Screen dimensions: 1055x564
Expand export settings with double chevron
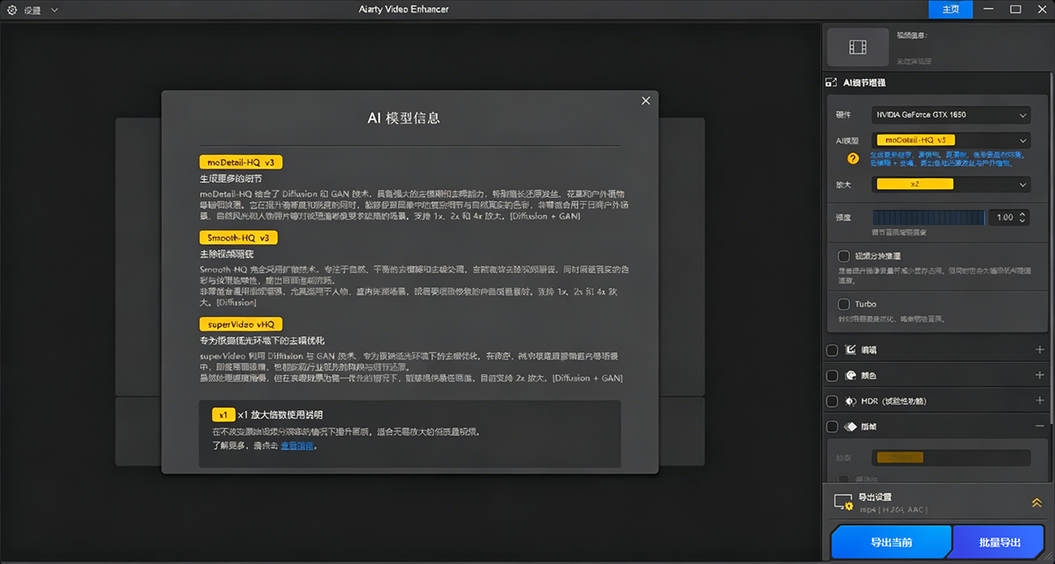(x=1036, y=503)
